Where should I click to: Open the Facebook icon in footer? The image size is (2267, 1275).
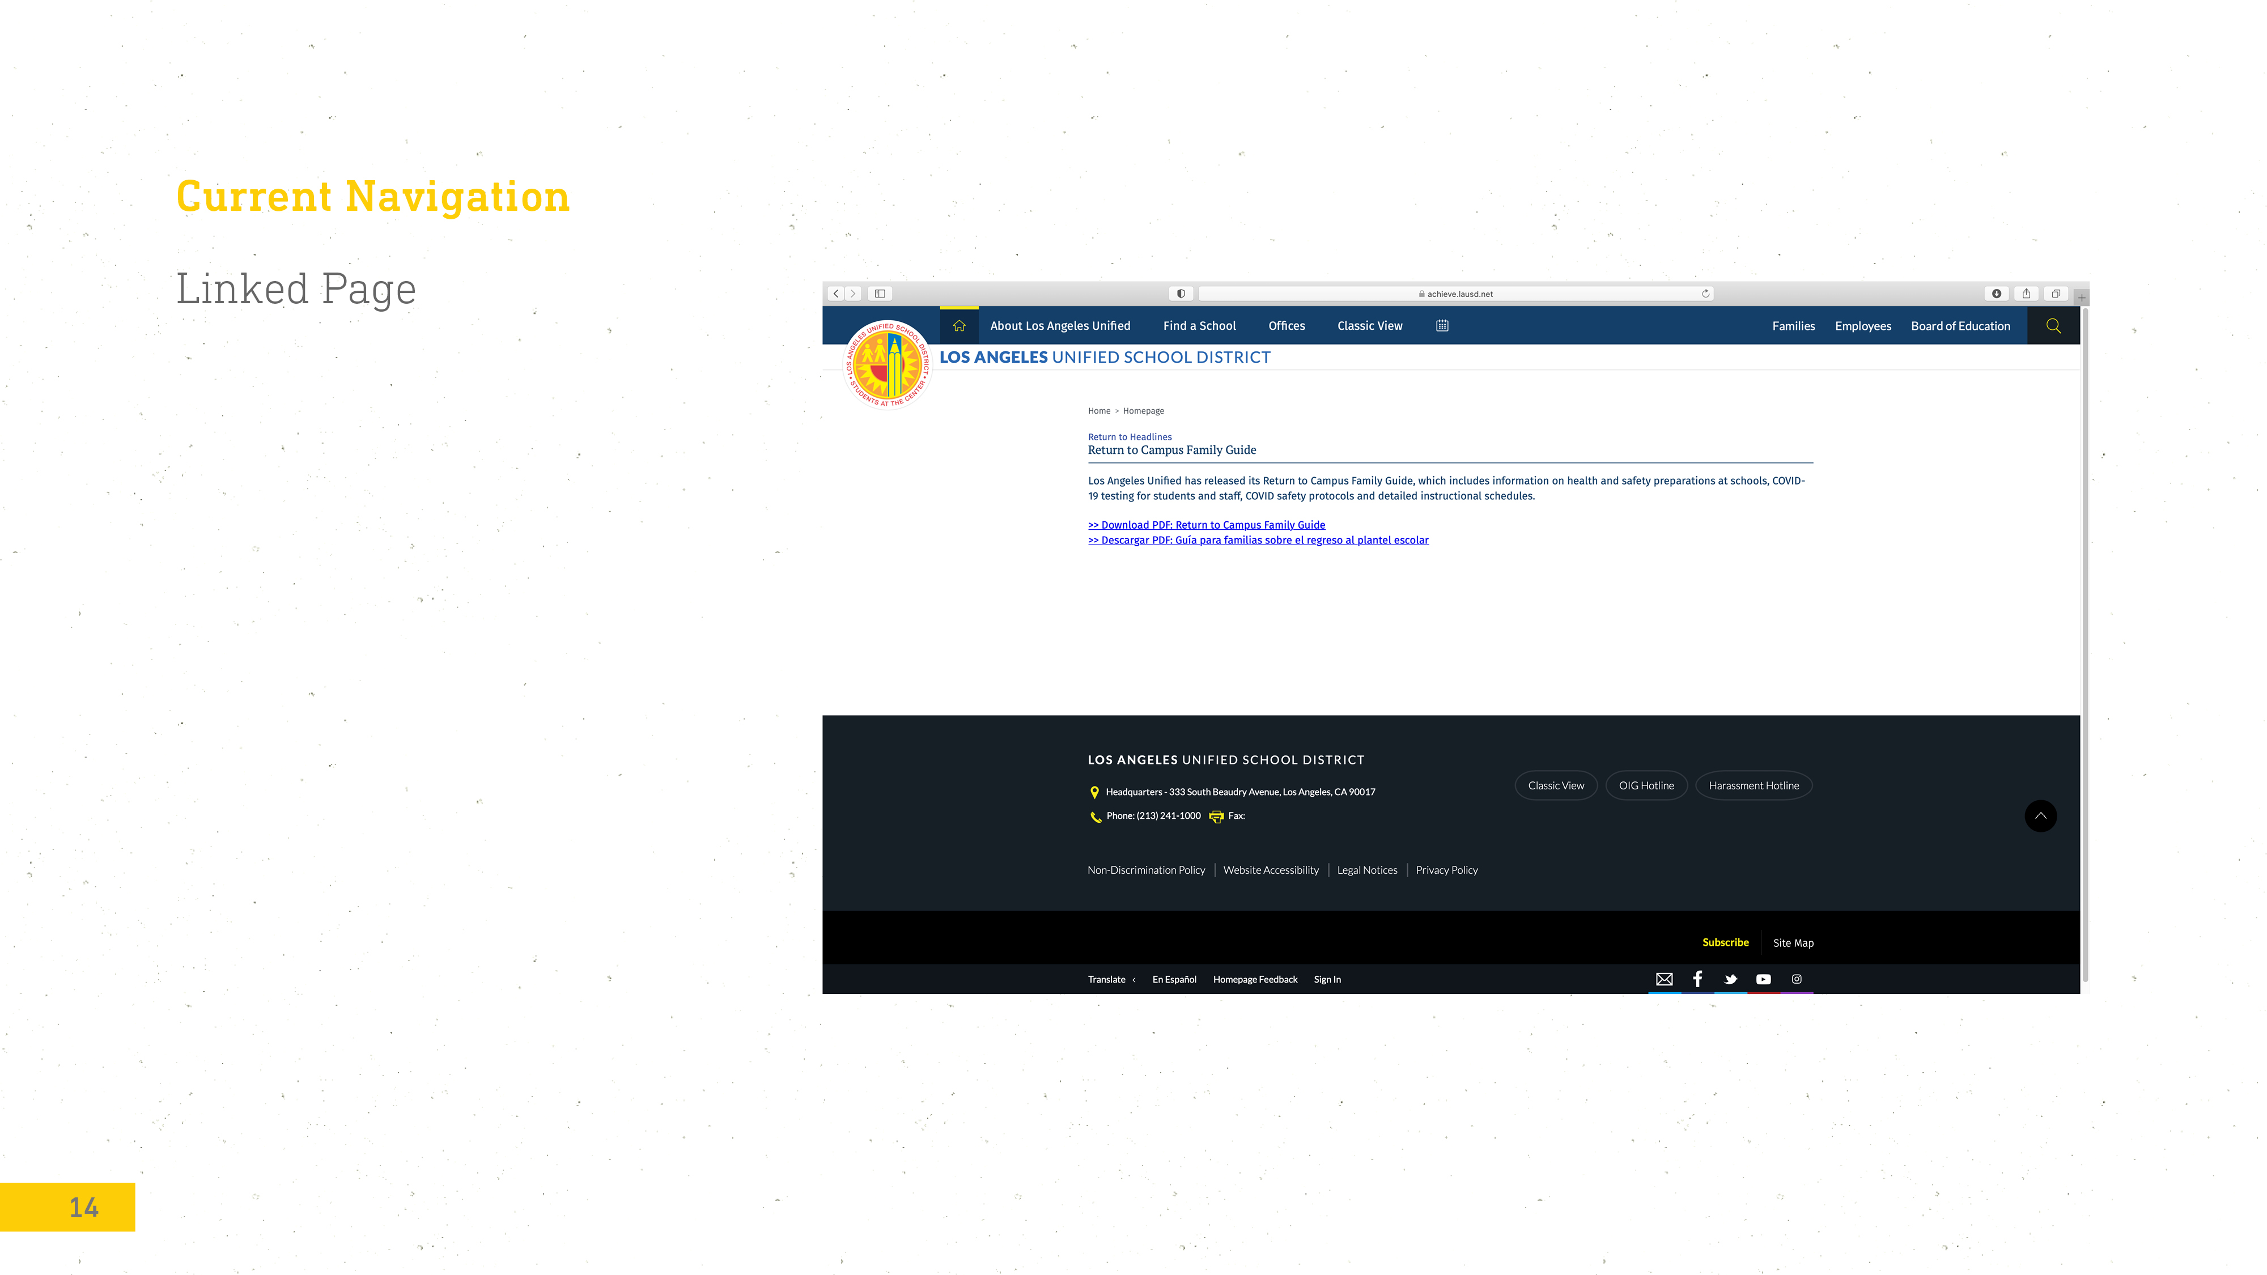click(x=1697, y=979)
